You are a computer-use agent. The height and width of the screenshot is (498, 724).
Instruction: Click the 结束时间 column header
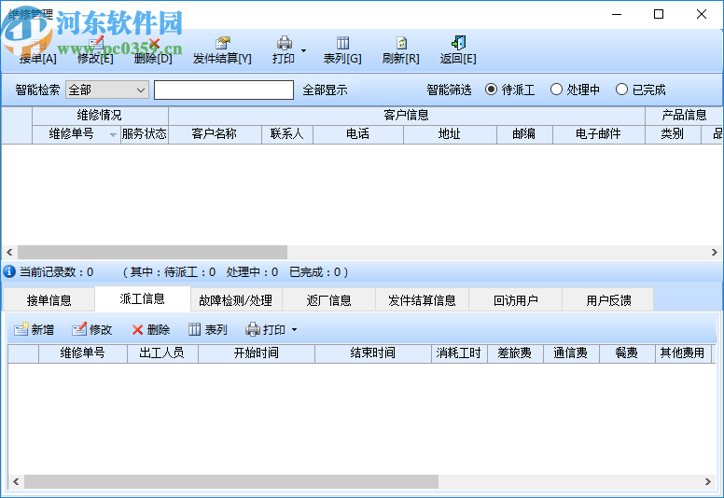coord(373,353)
